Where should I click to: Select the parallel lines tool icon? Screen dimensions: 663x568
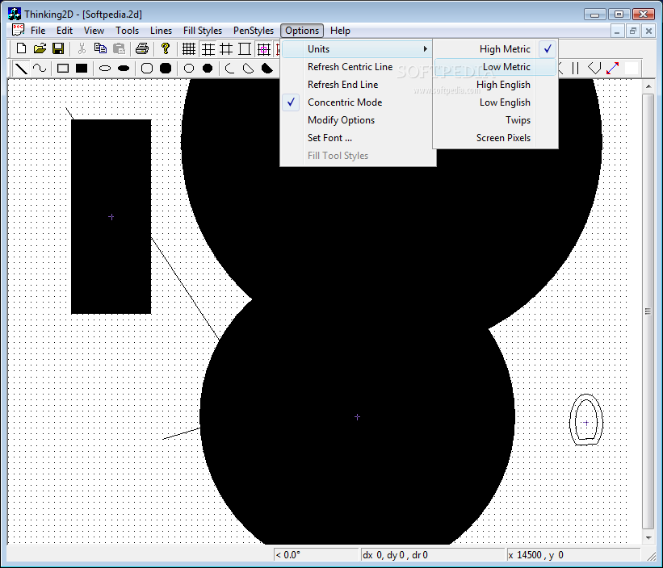point(575,68)
